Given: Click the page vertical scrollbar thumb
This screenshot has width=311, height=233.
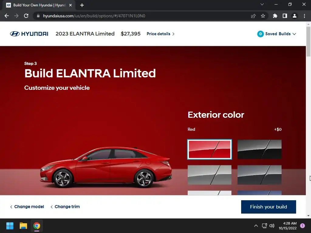Looking at the screenshot, I should click(x=308, y=42).
